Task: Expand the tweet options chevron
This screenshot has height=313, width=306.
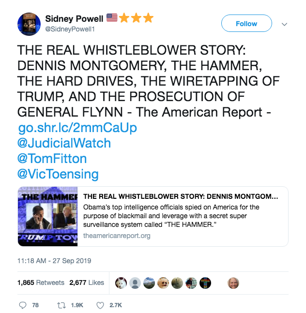Action: point(284,24)
